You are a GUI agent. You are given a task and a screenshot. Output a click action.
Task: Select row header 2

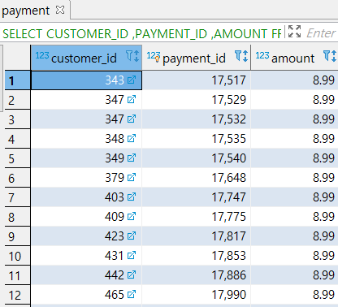click(x=17, y=100)
